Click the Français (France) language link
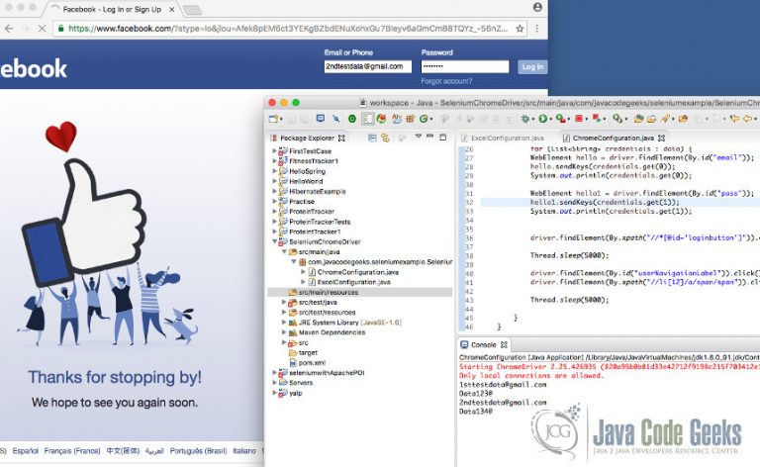The image size is (760, 467). point(72,451)
